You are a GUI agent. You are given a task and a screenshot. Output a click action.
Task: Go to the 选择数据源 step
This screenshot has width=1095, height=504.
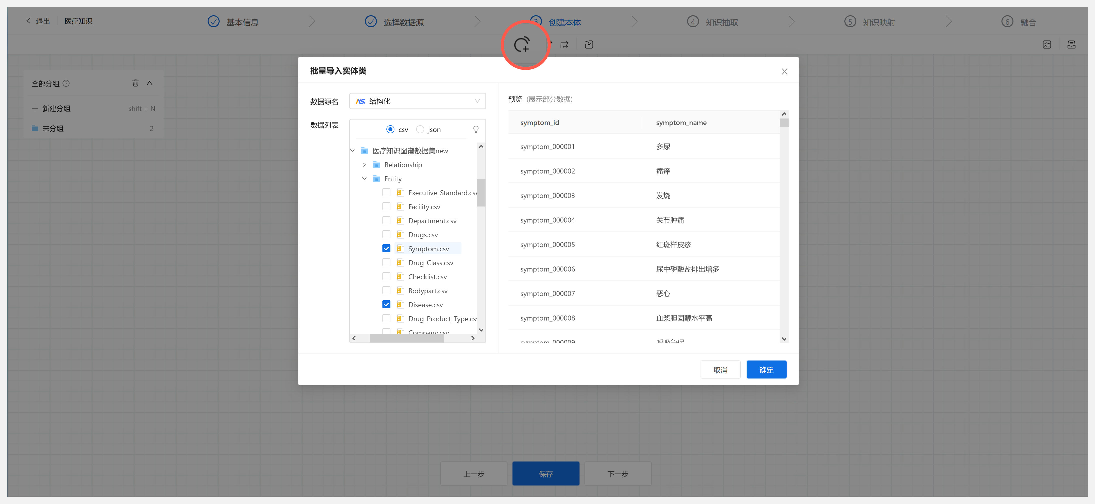[394, 22]
